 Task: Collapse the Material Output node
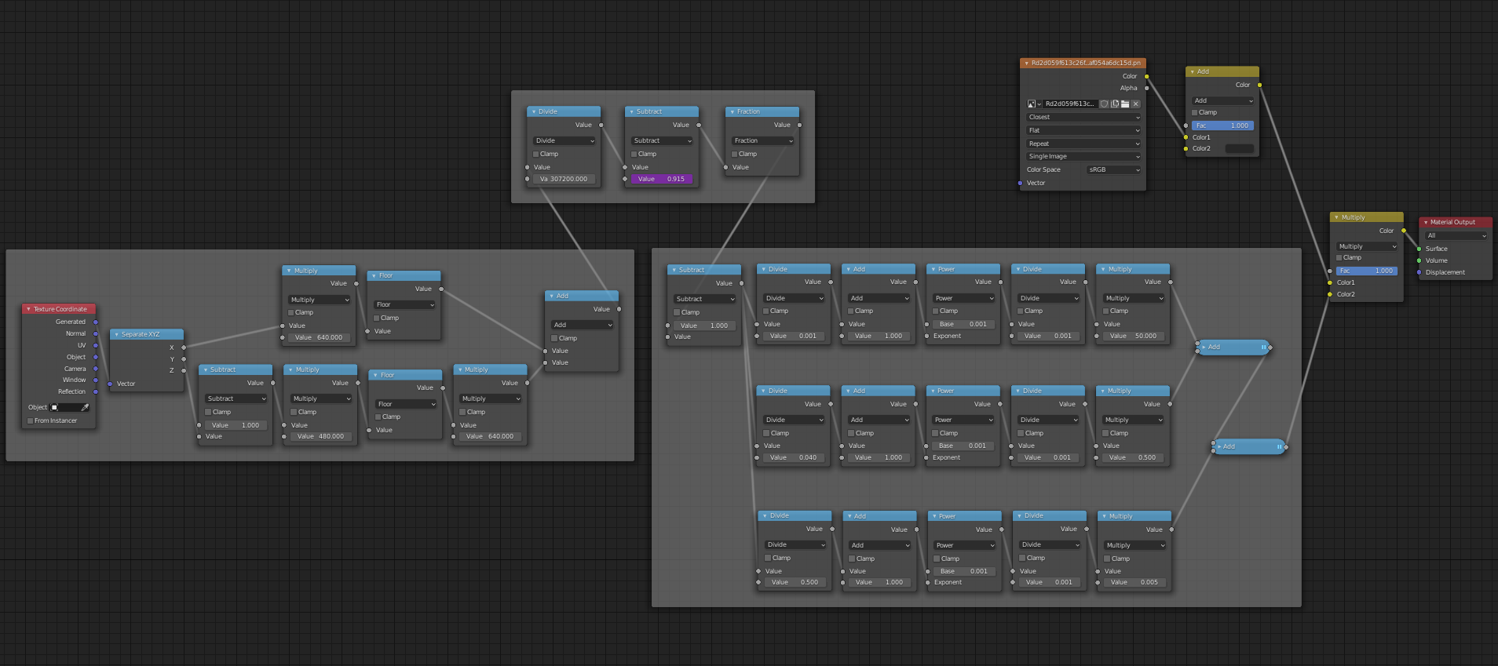(x=1426, y=222)
